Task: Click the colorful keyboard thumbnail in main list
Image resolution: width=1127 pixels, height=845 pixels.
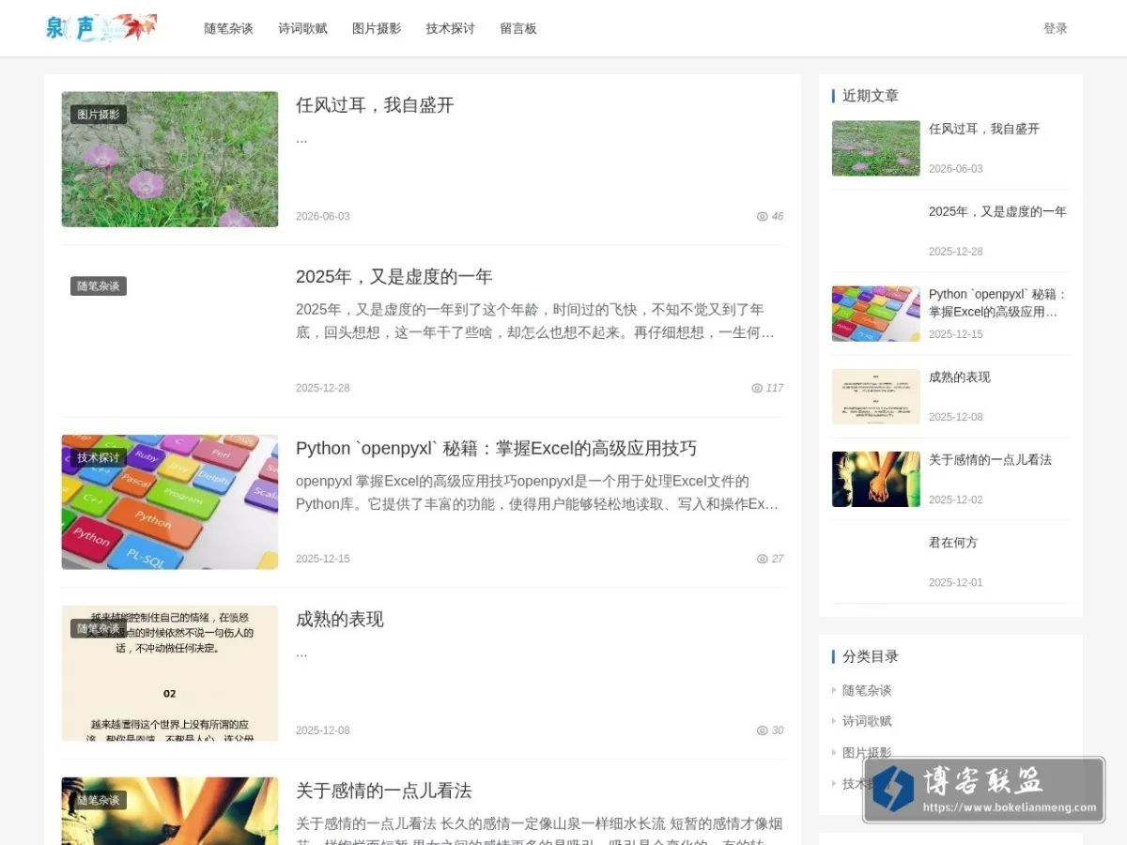Action: [170, 501]
